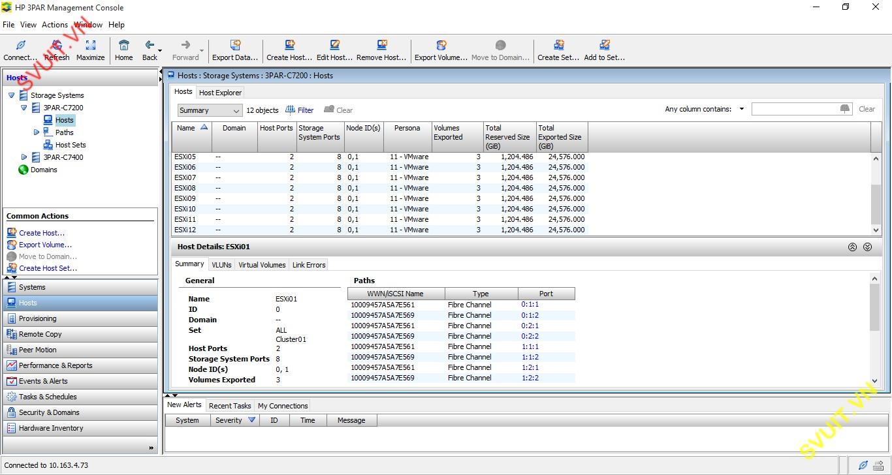Image resolution: width=892 pixels, height=475 pixels.
Task: Collapse host details with up chevron icon
Action: coord(852,247)
